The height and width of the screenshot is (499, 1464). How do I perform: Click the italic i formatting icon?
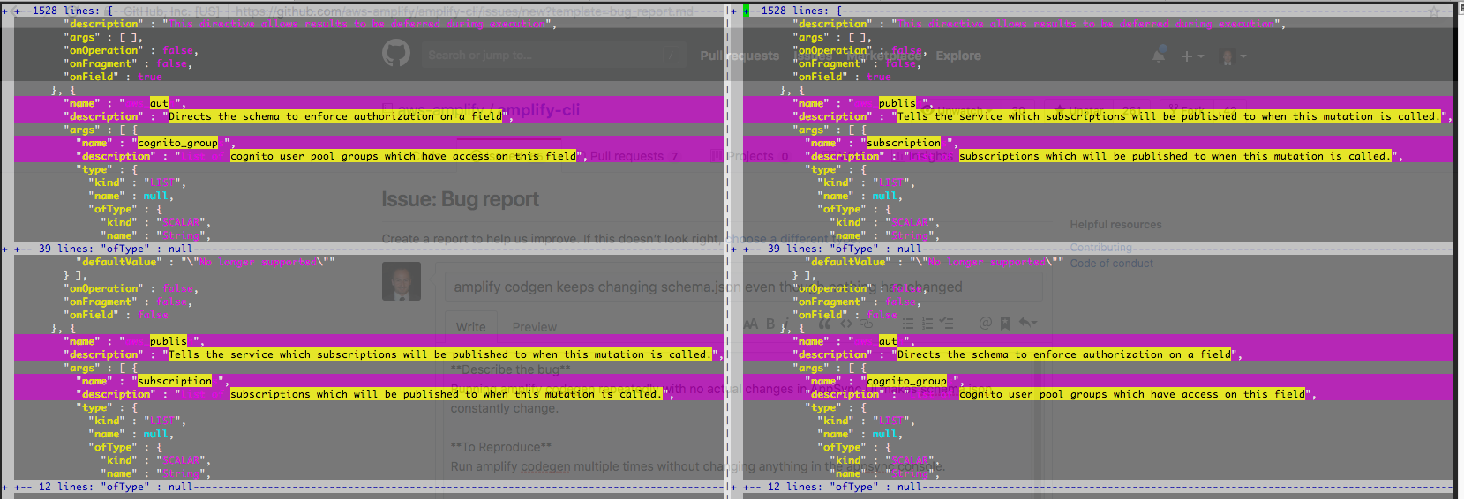[786, 323]
